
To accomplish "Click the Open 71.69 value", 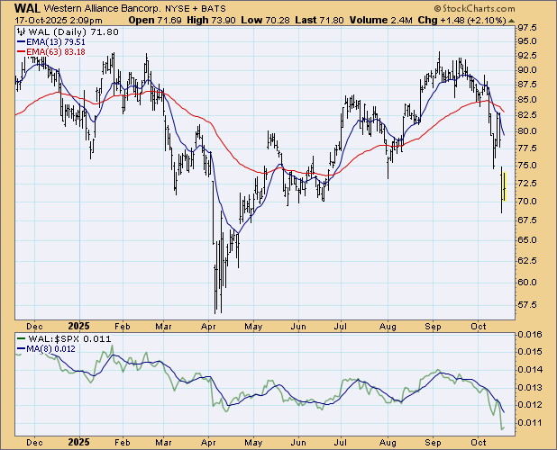I will [x=155, y=20].
